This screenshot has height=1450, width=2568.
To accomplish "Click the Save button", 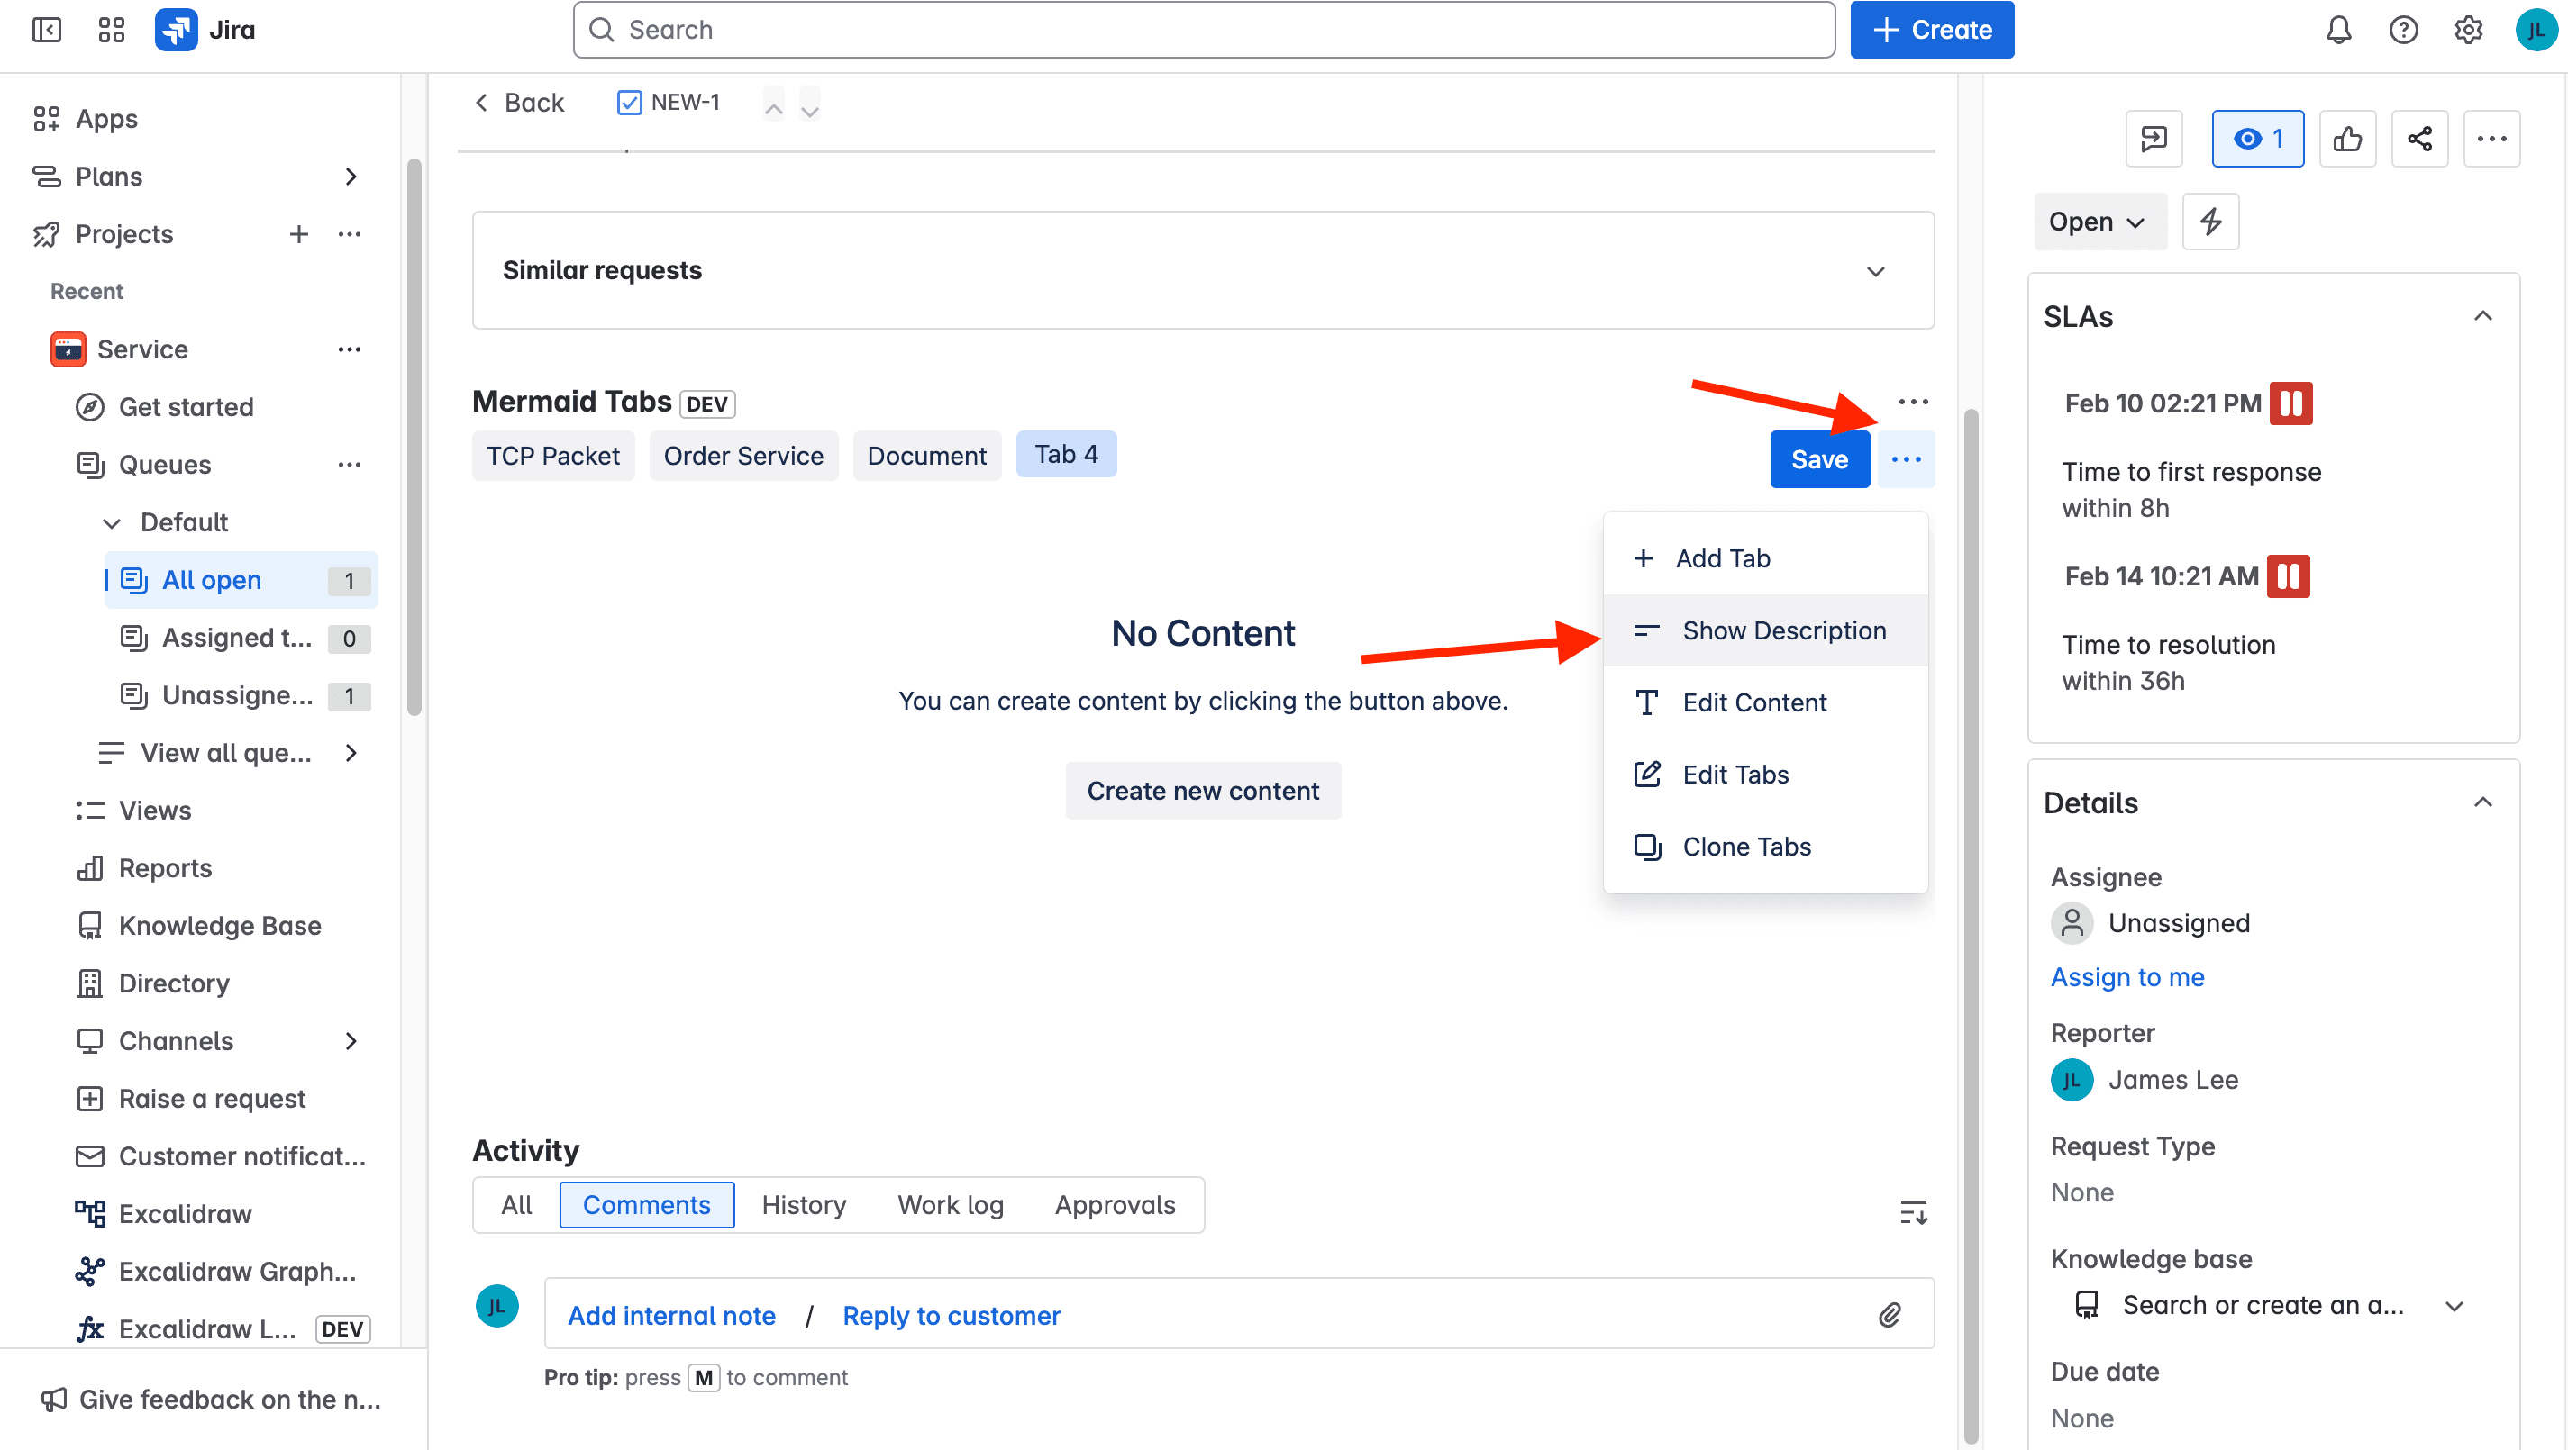I will click(1819, 459).
